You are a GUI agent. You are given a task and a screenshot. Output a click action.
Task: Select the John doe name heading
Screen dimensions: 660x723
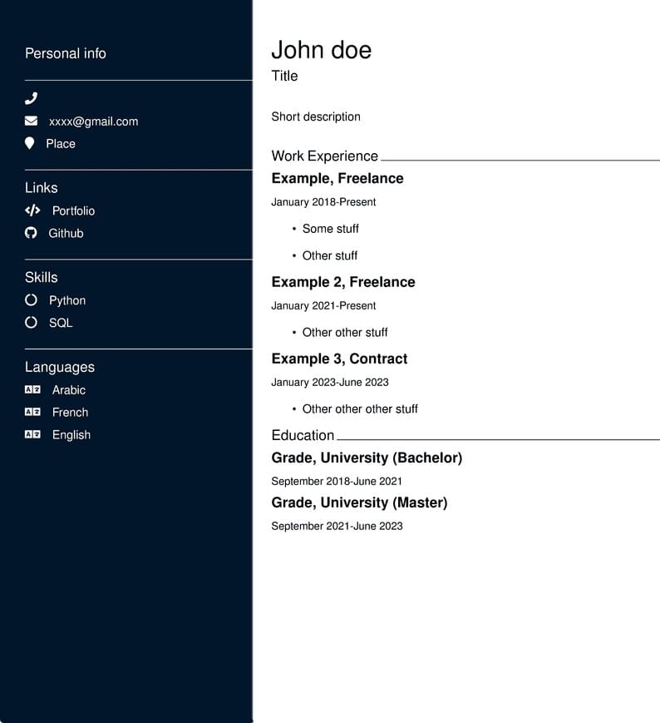tap(321, 50)
